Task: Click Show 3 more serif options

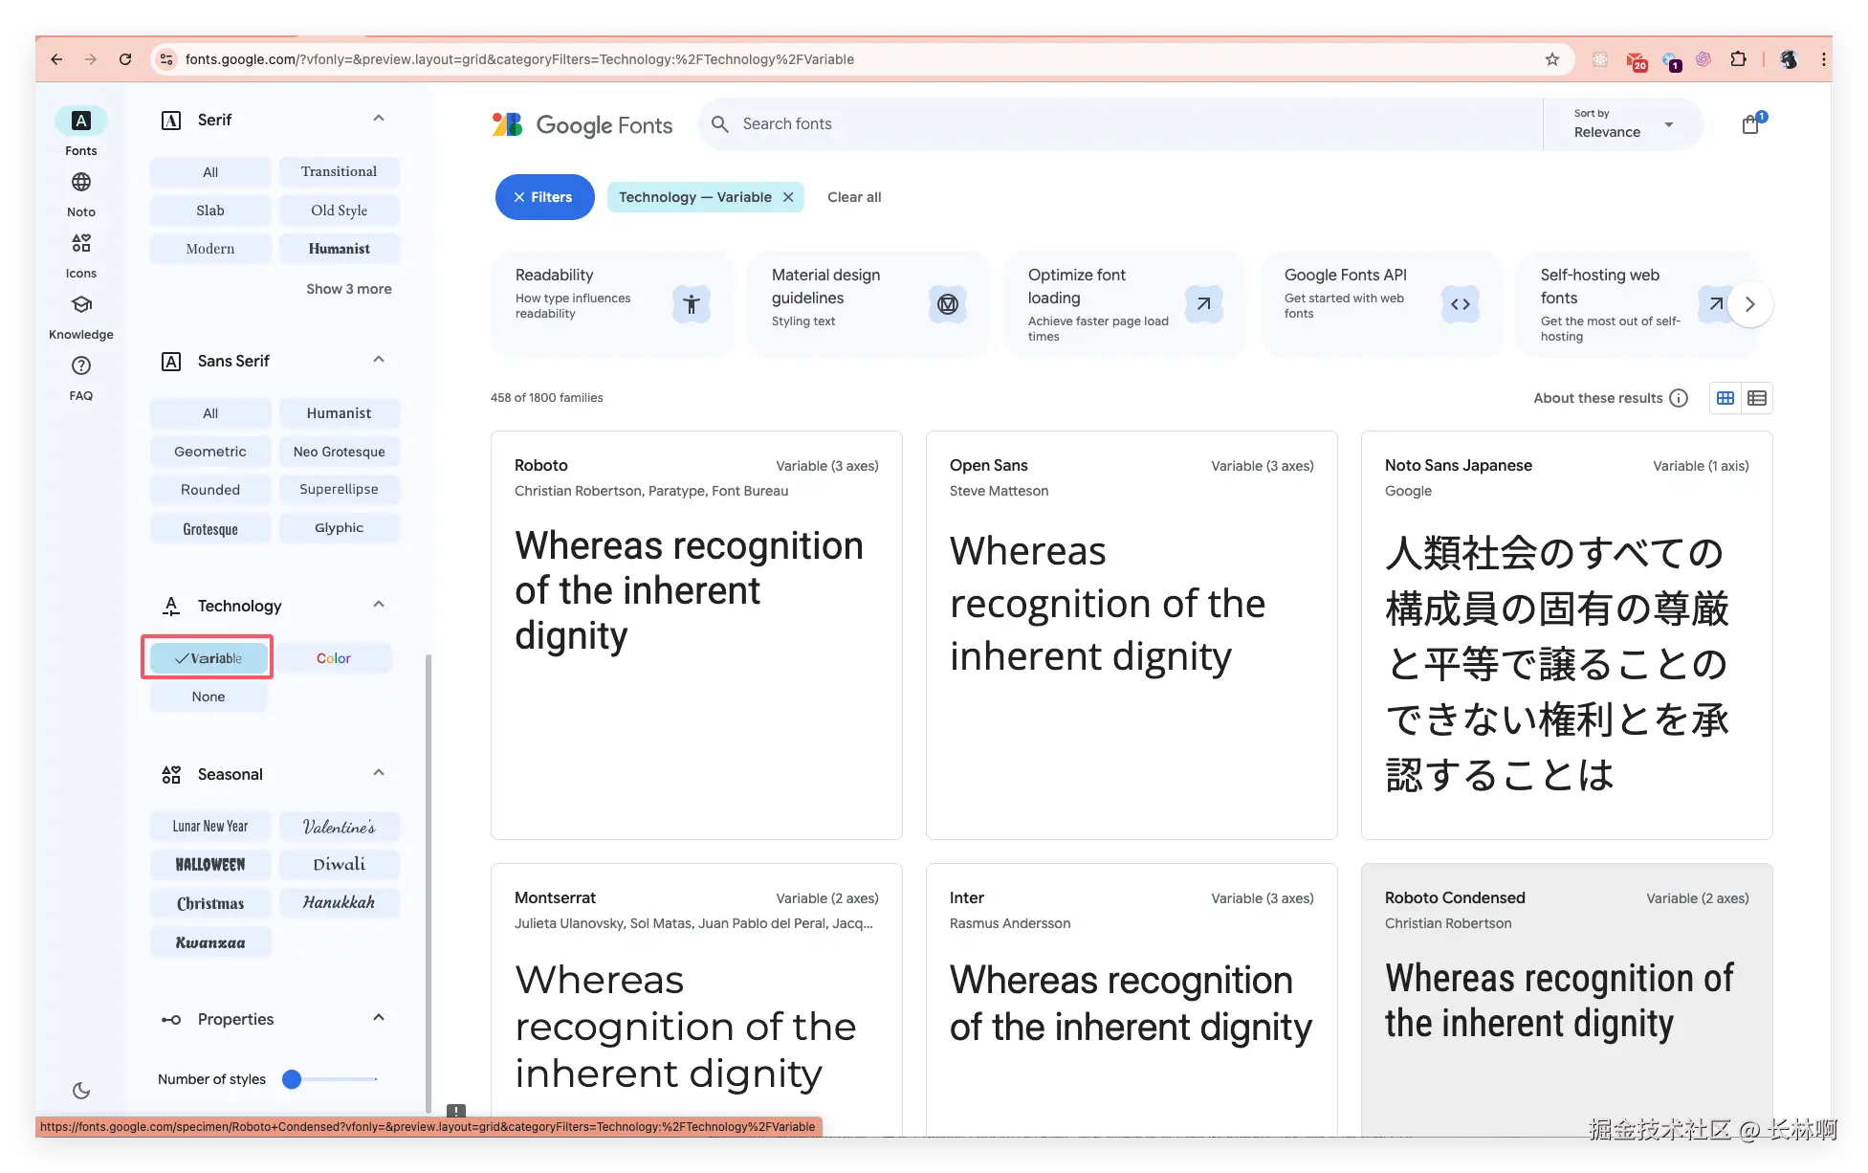Action: (x=348, y=289)
